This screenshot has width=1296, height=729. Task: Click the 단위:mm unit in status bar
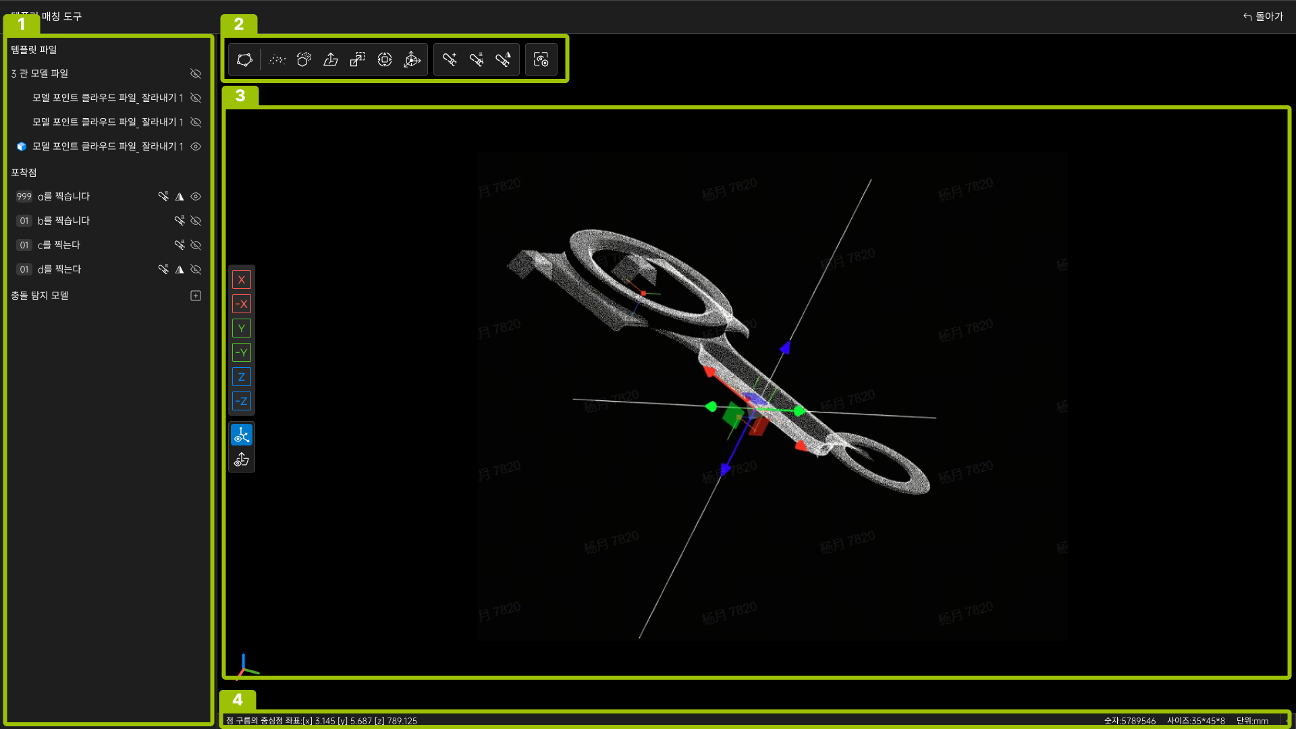[1252, 721]
